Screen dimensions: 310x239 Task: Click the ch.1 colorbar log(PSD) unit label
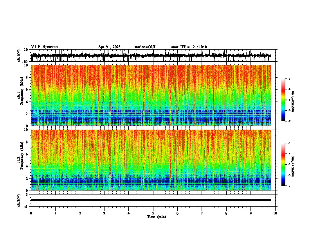pos(293,102)
